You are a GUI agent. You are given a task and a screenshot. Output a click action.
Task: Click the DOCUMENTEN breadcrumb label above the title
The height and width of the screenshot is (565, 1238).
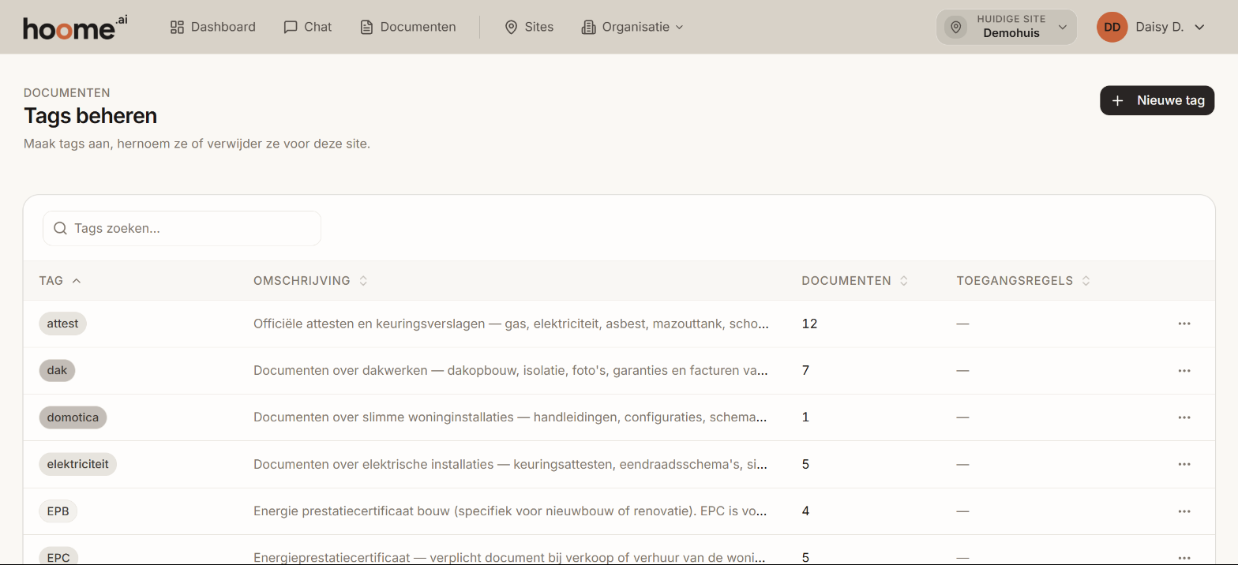pos(67,92)
